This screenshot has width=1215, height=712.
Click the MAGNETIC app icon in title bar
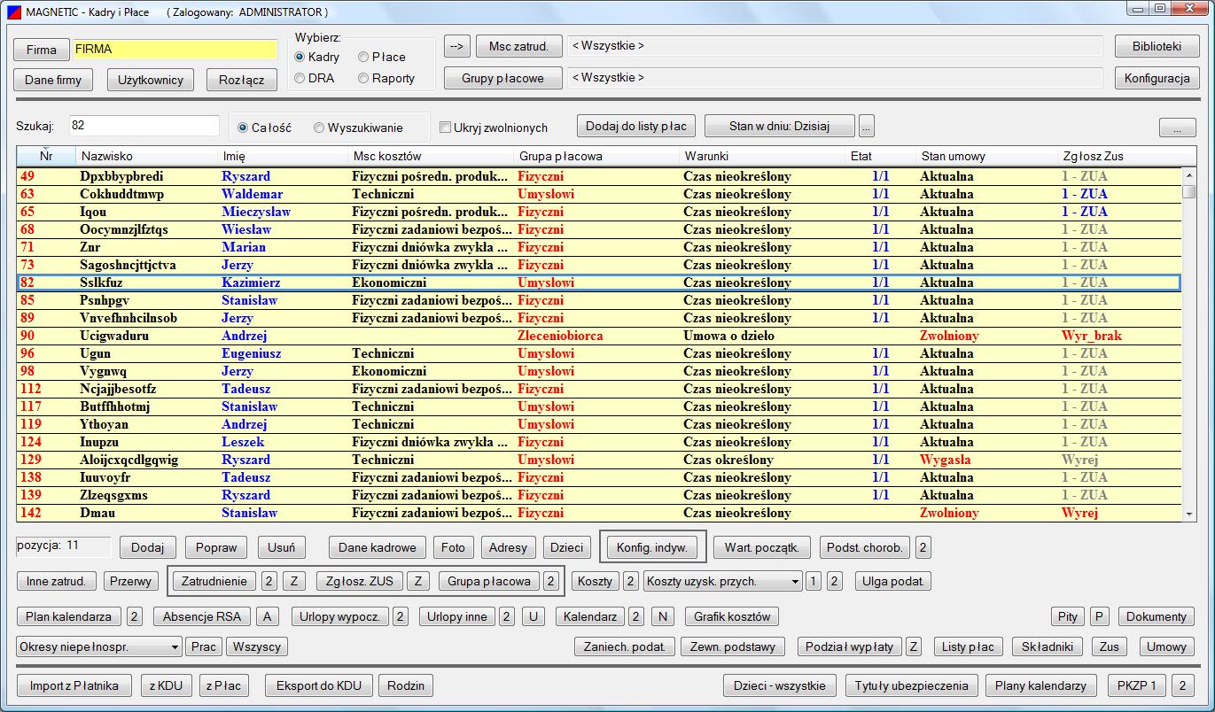(14, 12)
